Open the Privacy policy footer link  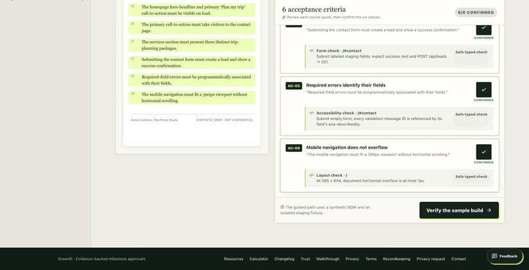[x=352, y=259]
